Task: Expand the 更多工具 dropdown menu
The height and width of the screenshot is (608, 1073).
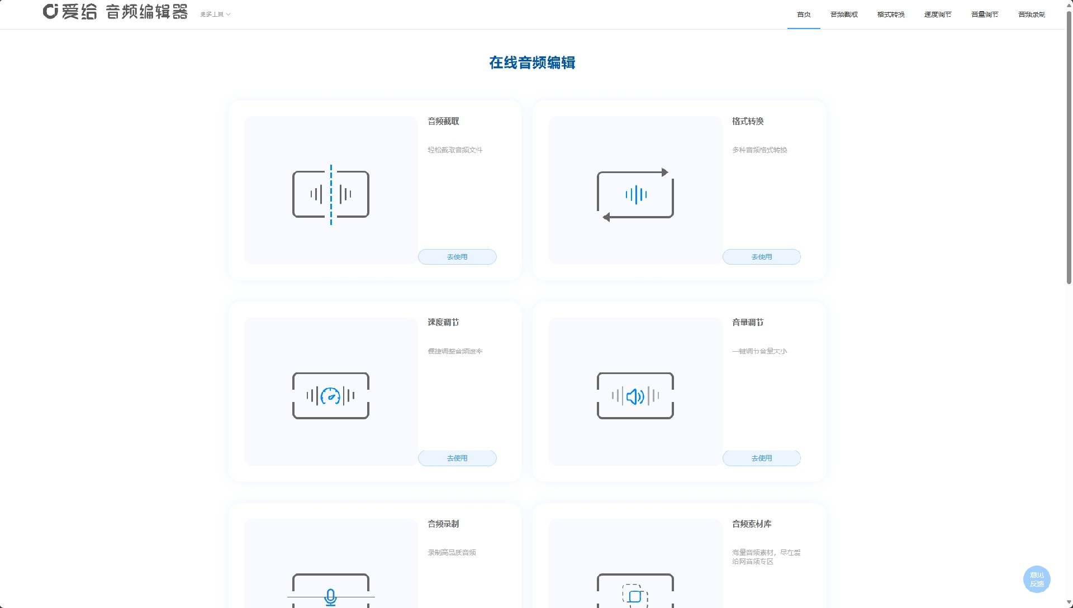Action: pyautogui.click(x=215, y=14)
